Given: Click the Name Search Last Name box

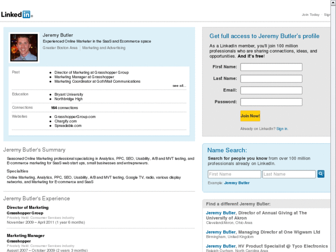Looking at the screenshot, I should point(289,174).
